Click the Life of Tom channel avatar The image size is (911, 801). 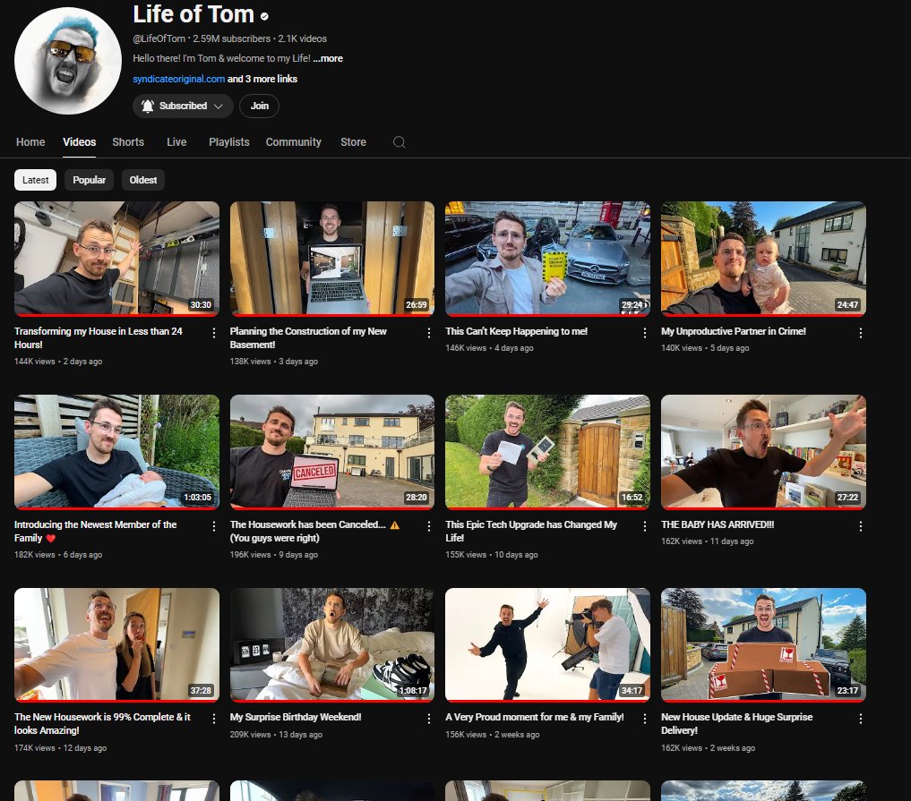[68, 60]
